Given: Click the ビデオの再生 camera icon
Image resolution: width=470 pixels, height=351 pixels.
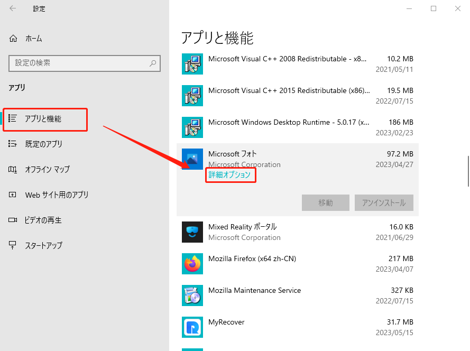Looking at the screenshot, I should (13, 220).
